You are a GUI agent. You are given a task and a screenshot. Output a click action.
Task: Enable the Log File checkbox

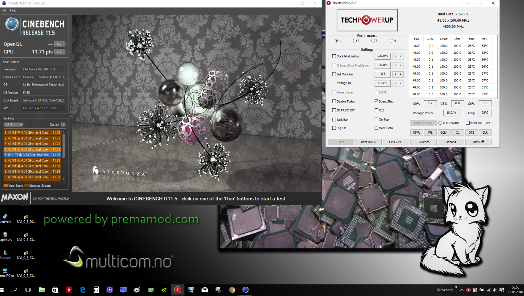tap(334, 128)
